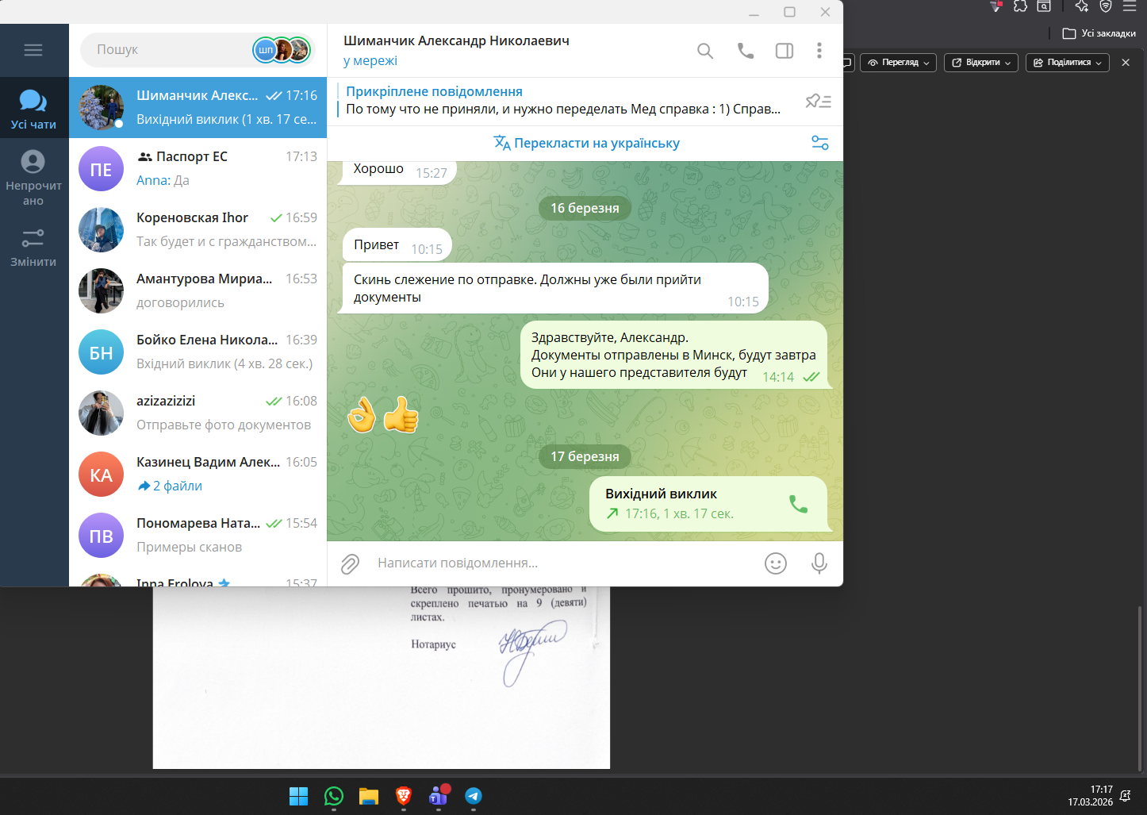Click the ПЕ avatar of Паспорт ЕС
The height and width of the screenshot is (815, 1147).
[x=102, y=169]
